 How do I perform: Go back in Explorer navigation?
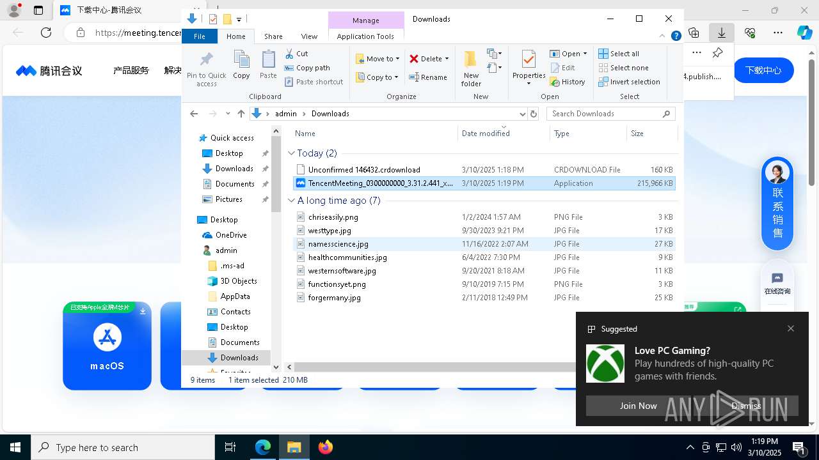tap(194, 114)
